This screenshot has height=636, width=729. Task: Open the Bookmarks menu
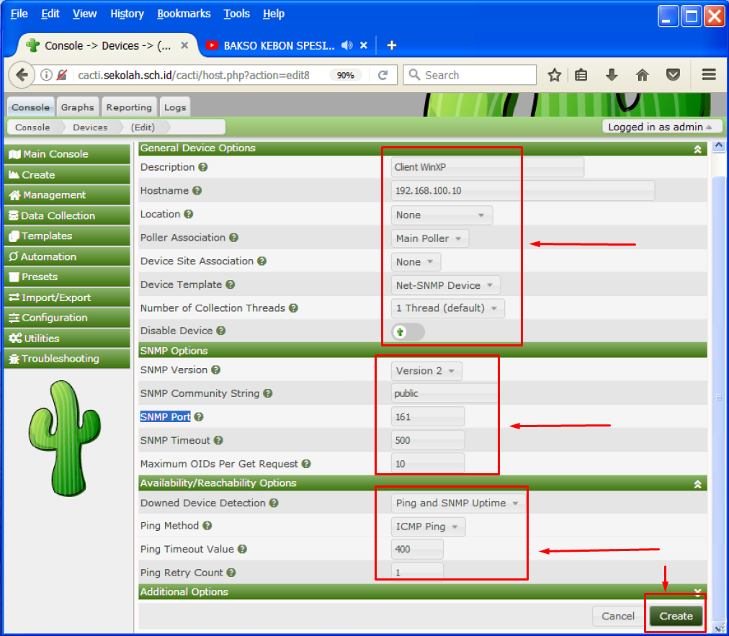pyautogui.click(x=184, y=14)
